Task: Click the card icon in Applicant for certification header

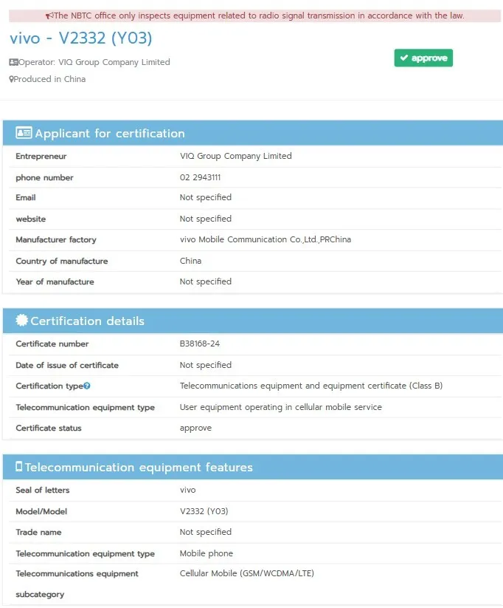Action: (x=24, y=134)
